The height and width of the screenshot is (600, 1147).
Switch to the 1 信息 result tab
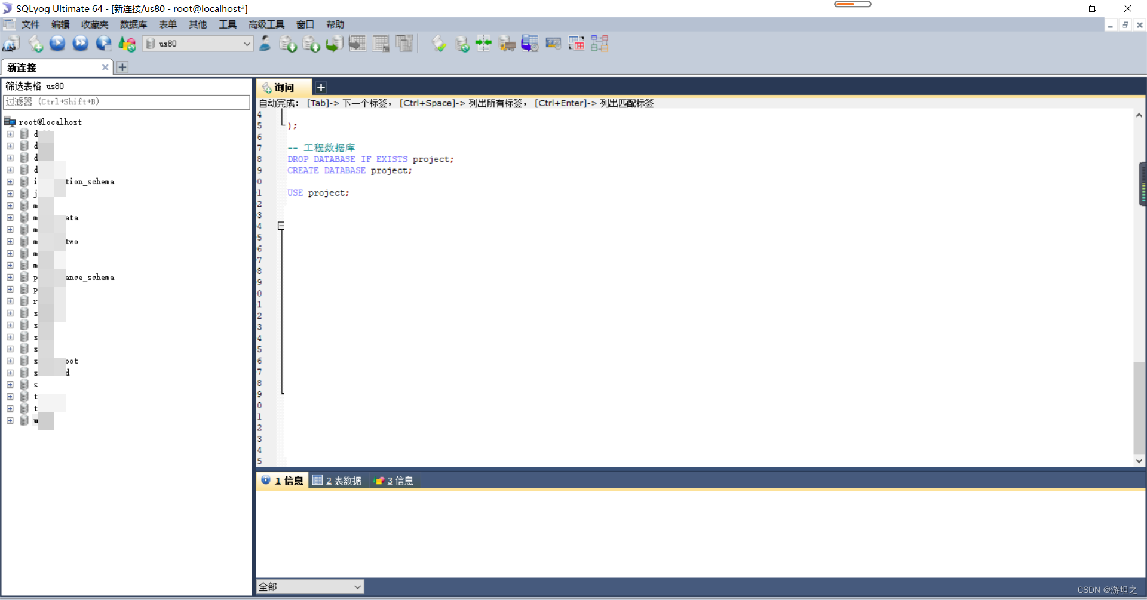click(283, 481)
